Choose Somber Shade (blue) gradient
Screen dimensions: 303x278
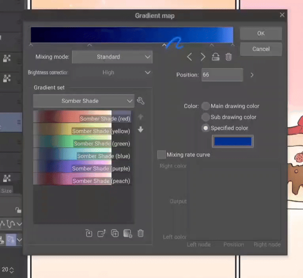82,154
